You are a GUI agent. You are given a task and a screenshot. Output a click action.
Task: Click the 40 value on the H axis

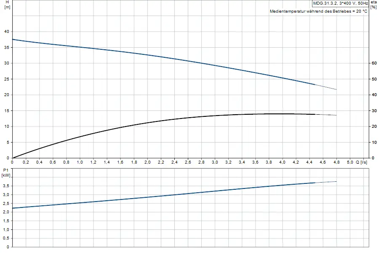click(x=7, y=32)
